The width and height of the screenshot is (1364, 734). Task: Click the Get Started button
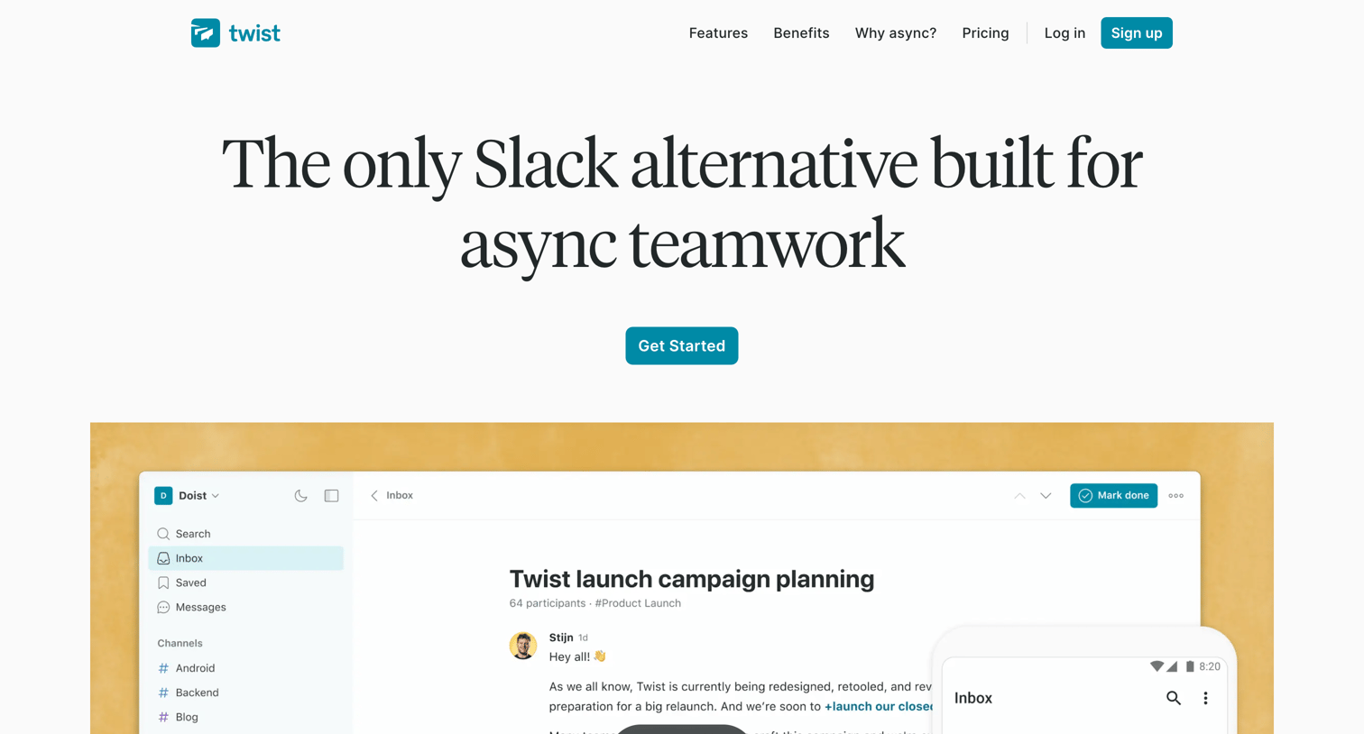pyautogui.click(x=682, y=345)
